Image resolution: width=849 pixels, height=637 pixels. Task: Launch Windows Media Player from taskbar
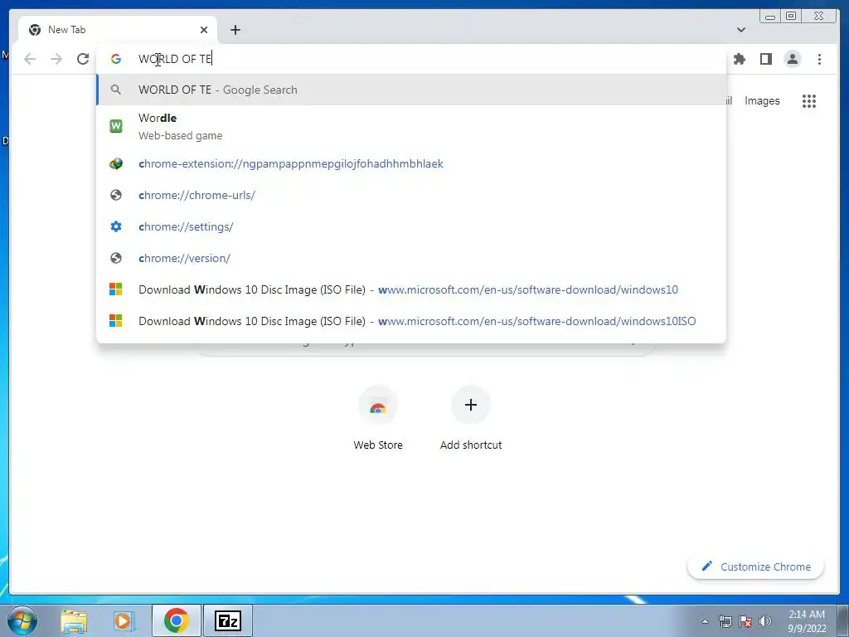coord(124,620)
